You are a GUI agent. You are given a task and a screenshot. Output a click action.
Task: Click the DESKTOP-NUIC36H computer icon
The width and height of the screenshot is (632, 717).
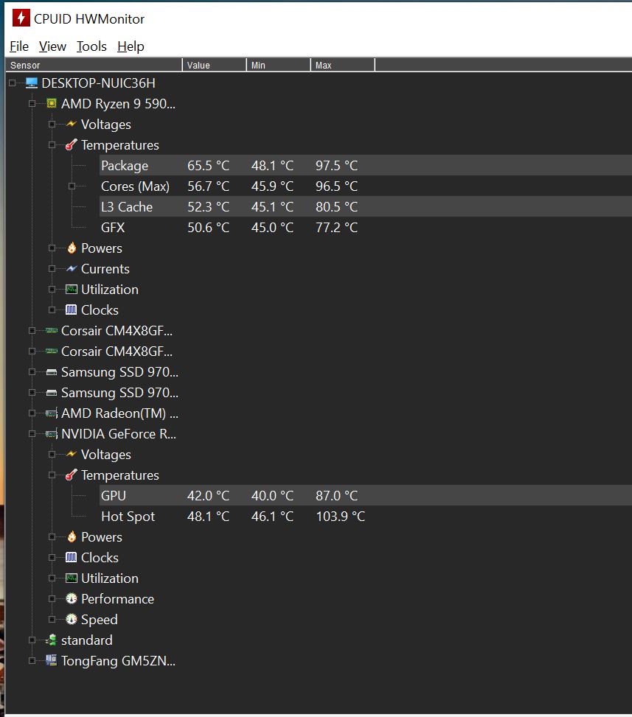[x=31, y=83]
